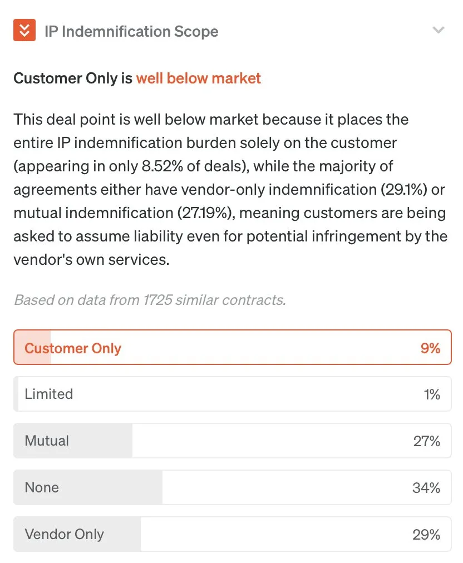
Task: Click the orange "well below market" text
Action: click(x=198, y=78)
